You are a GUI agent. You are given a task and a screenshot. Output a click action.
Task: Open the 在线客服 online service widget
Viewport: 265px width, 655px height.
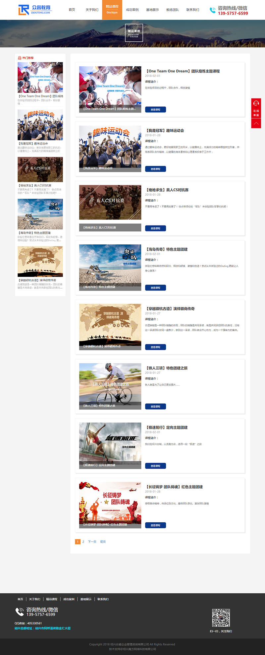tap(256, 108)
